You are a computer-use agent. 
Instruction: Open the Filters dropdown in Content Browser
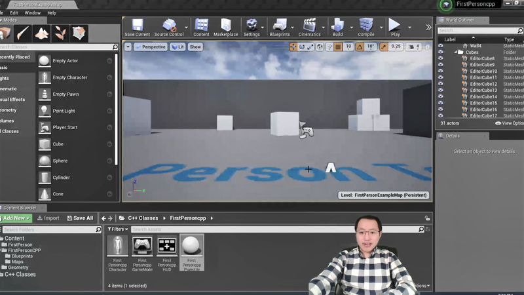(118, 229)
